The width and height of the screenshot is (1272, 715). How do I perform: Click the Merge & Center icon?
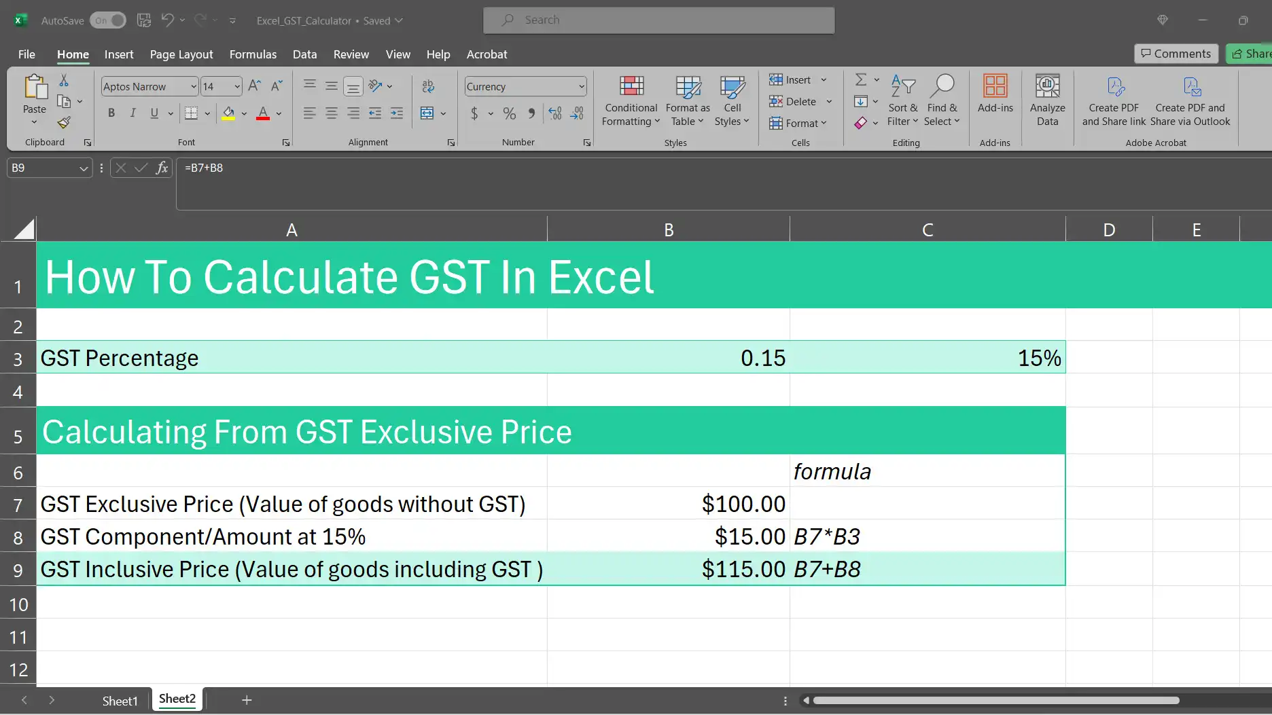(x=427, y=113)
